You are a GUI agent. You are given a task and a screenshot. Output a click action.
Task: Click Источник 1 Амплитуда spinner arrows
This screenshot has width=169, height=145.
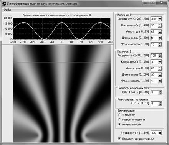point(160,32)
